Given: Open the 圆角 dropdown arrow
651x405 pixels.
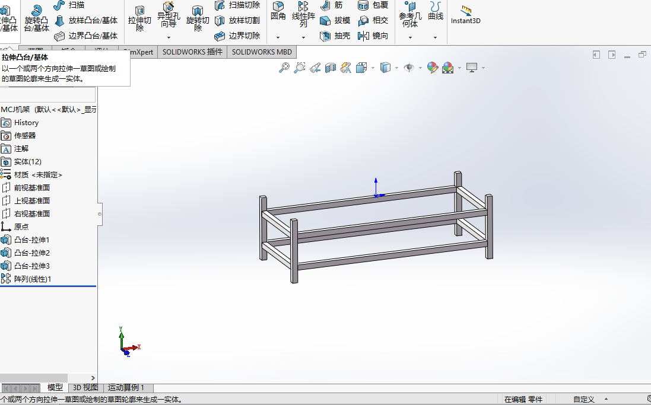Looking at the screenshot, I should point(278,38).
